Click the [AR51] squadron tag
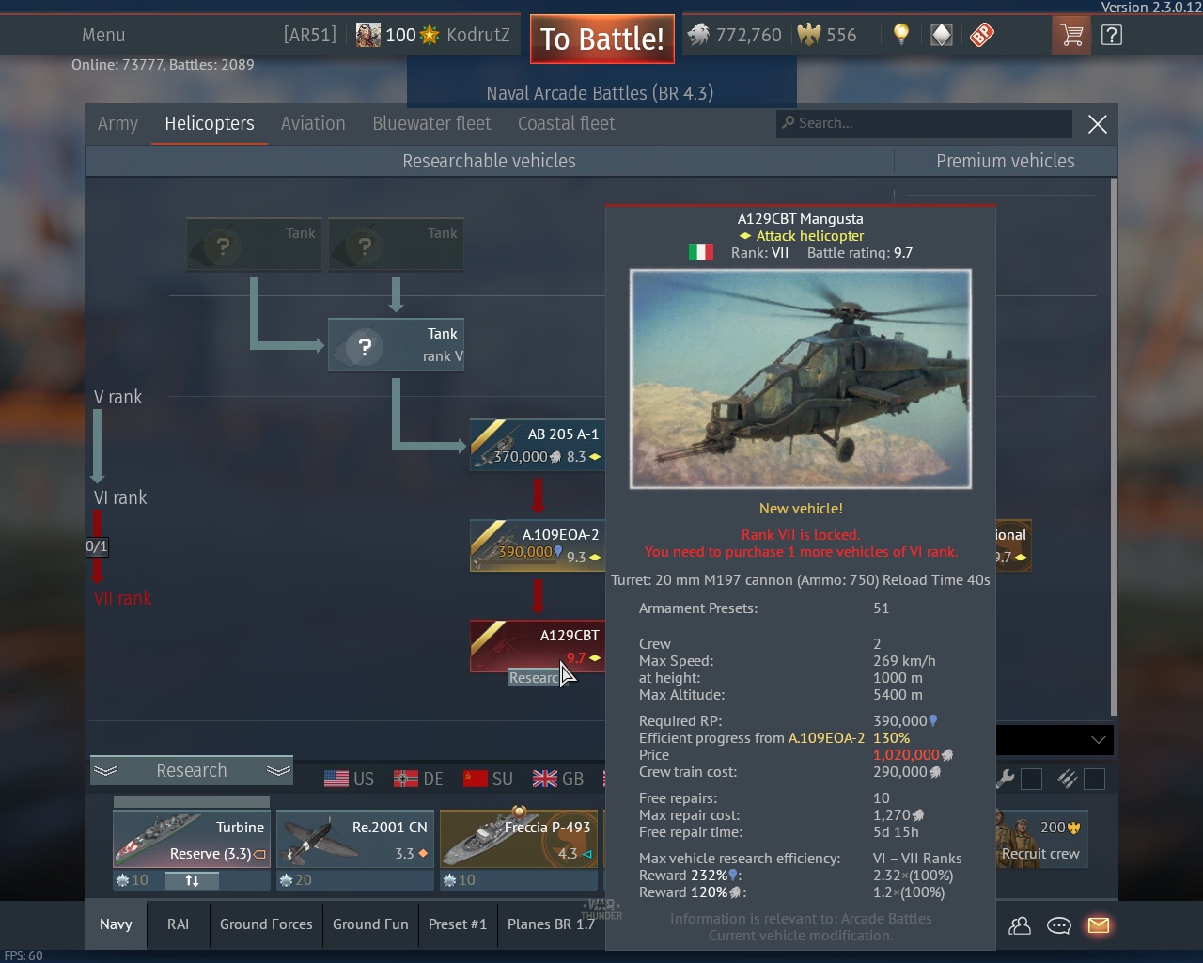1203x963 pixels. point(310,36)
